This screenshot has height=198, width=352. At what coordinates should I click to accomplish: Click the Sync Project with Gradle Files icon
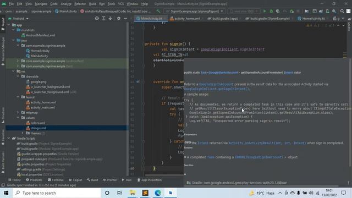321,11
